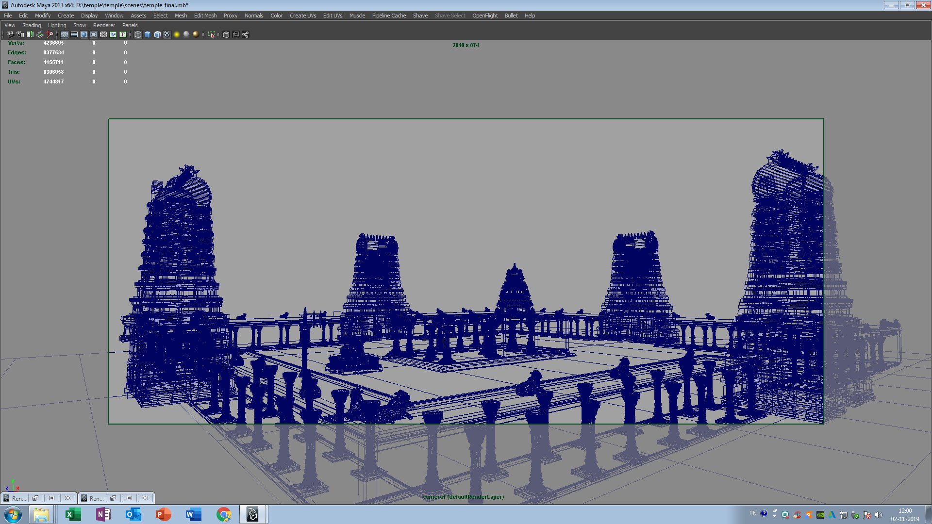Click the Windows Start button
The image size is (932, 524).
tap(13, 514)
